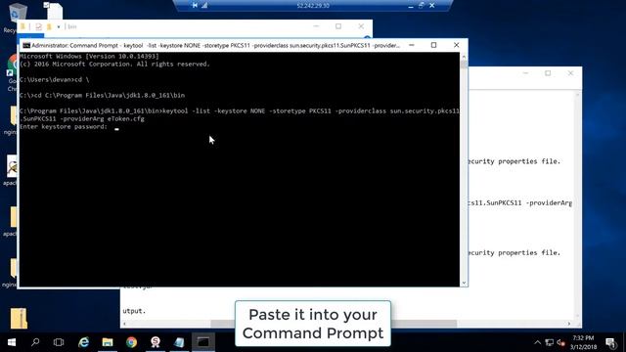Viewport: 626px width, 352px height.
Task: Minimize the Command Prompt window
Action: point(412,45)
